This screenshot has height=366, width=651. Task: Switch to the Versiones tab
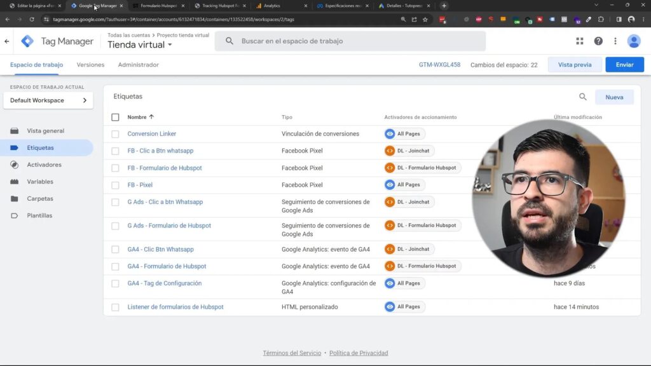(x=90, y=65)
